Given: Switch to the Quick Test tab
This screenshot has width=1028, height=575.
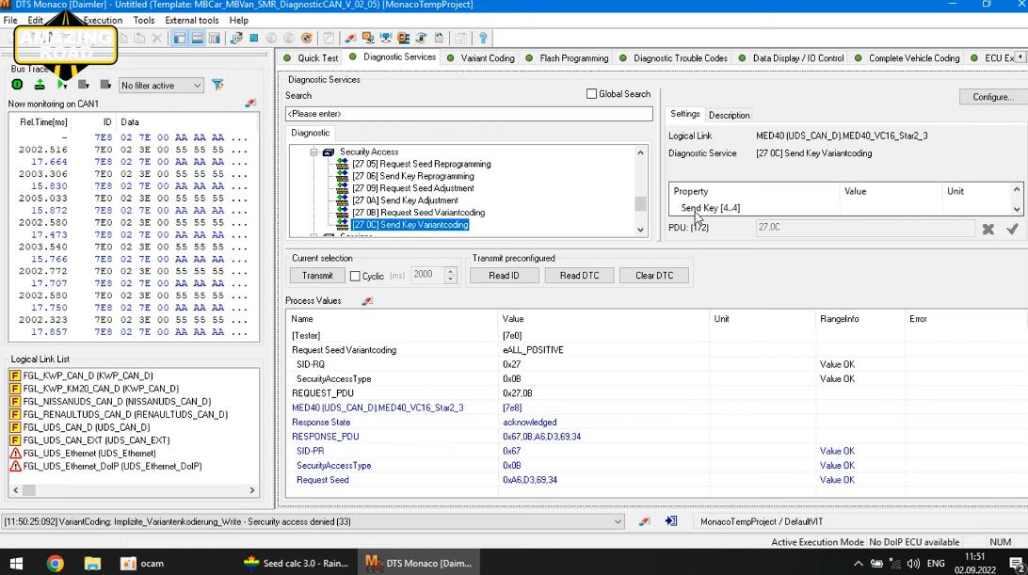Looking at the screenshot, I should click(312, 57).
